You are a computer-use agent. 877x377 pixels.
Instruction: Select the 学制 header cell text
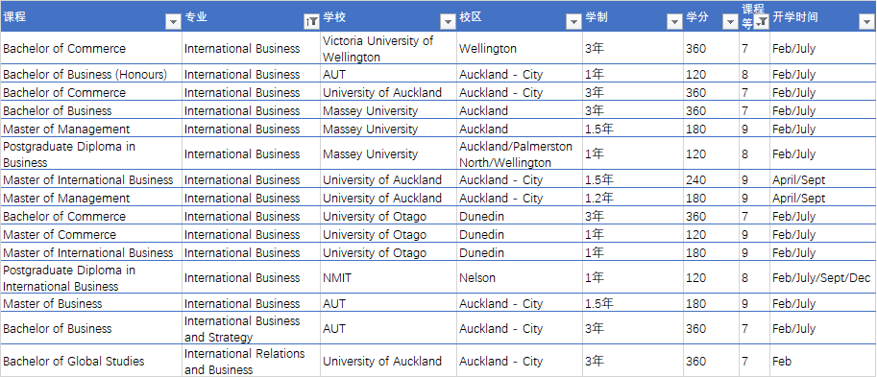pos(597,16)
